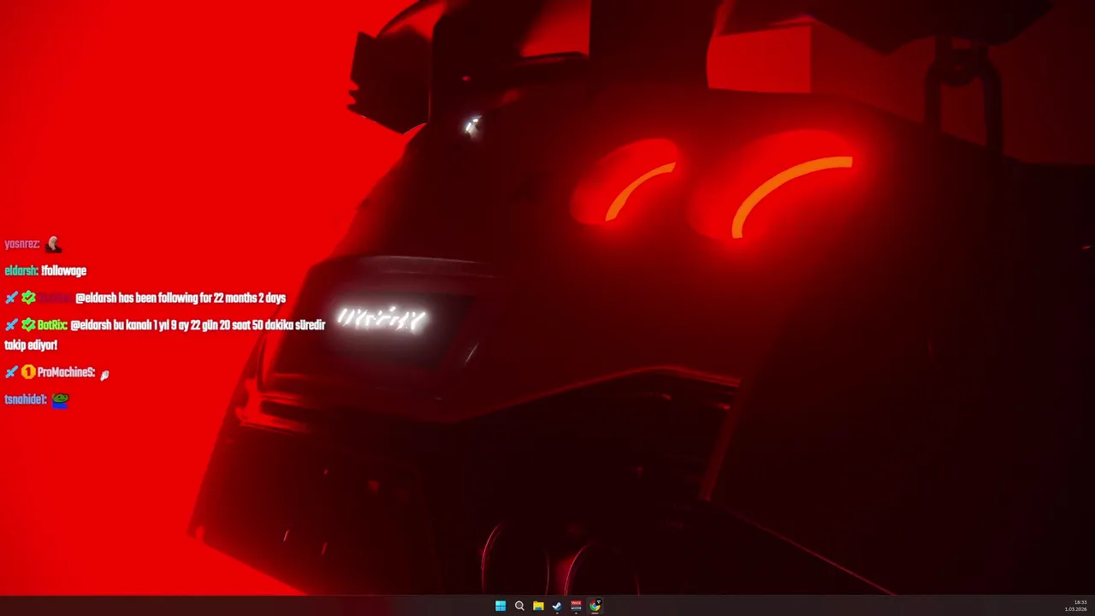Click the 'takip ediyor!' text line

tap(31, 346)
